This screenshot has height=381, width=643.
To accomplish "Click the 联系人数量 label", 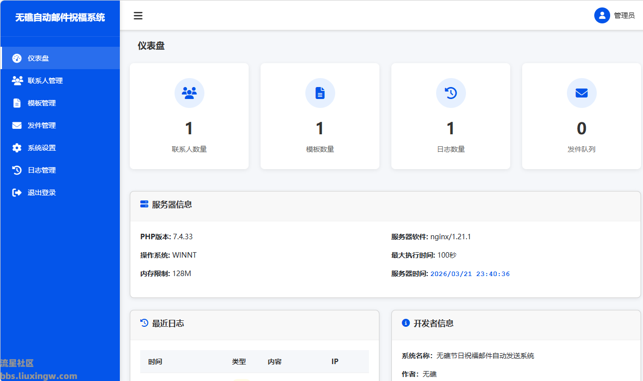I will click(x=189, y=149).
